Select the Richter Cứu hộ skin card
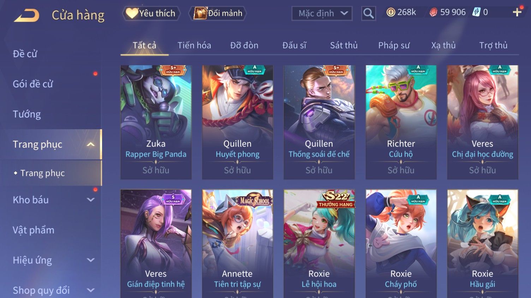Screen dimensions: 531x298 click(x=401, y=122)
